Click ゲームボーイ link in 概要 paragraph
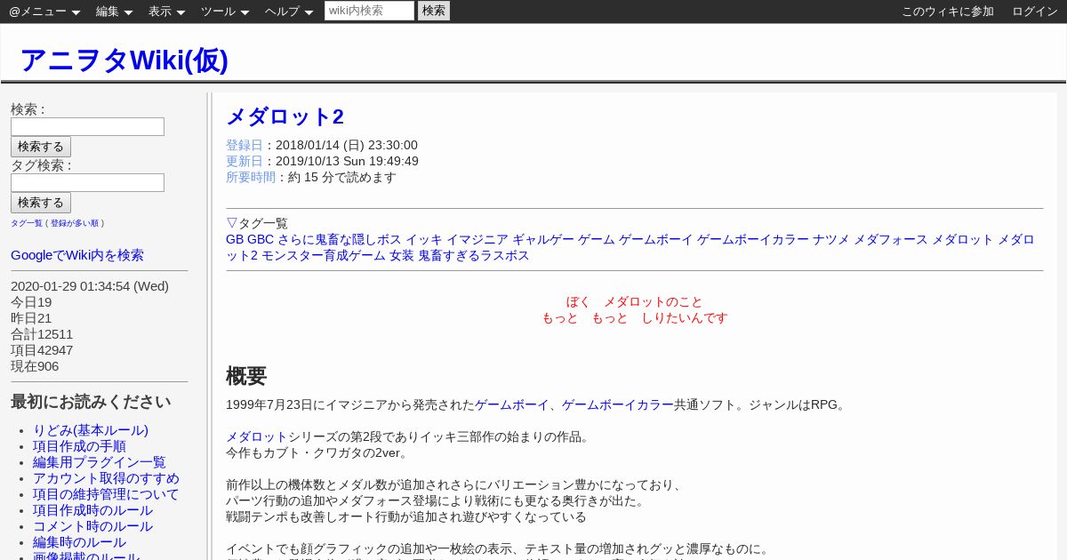1067x560 pixels. pos(512,404)
